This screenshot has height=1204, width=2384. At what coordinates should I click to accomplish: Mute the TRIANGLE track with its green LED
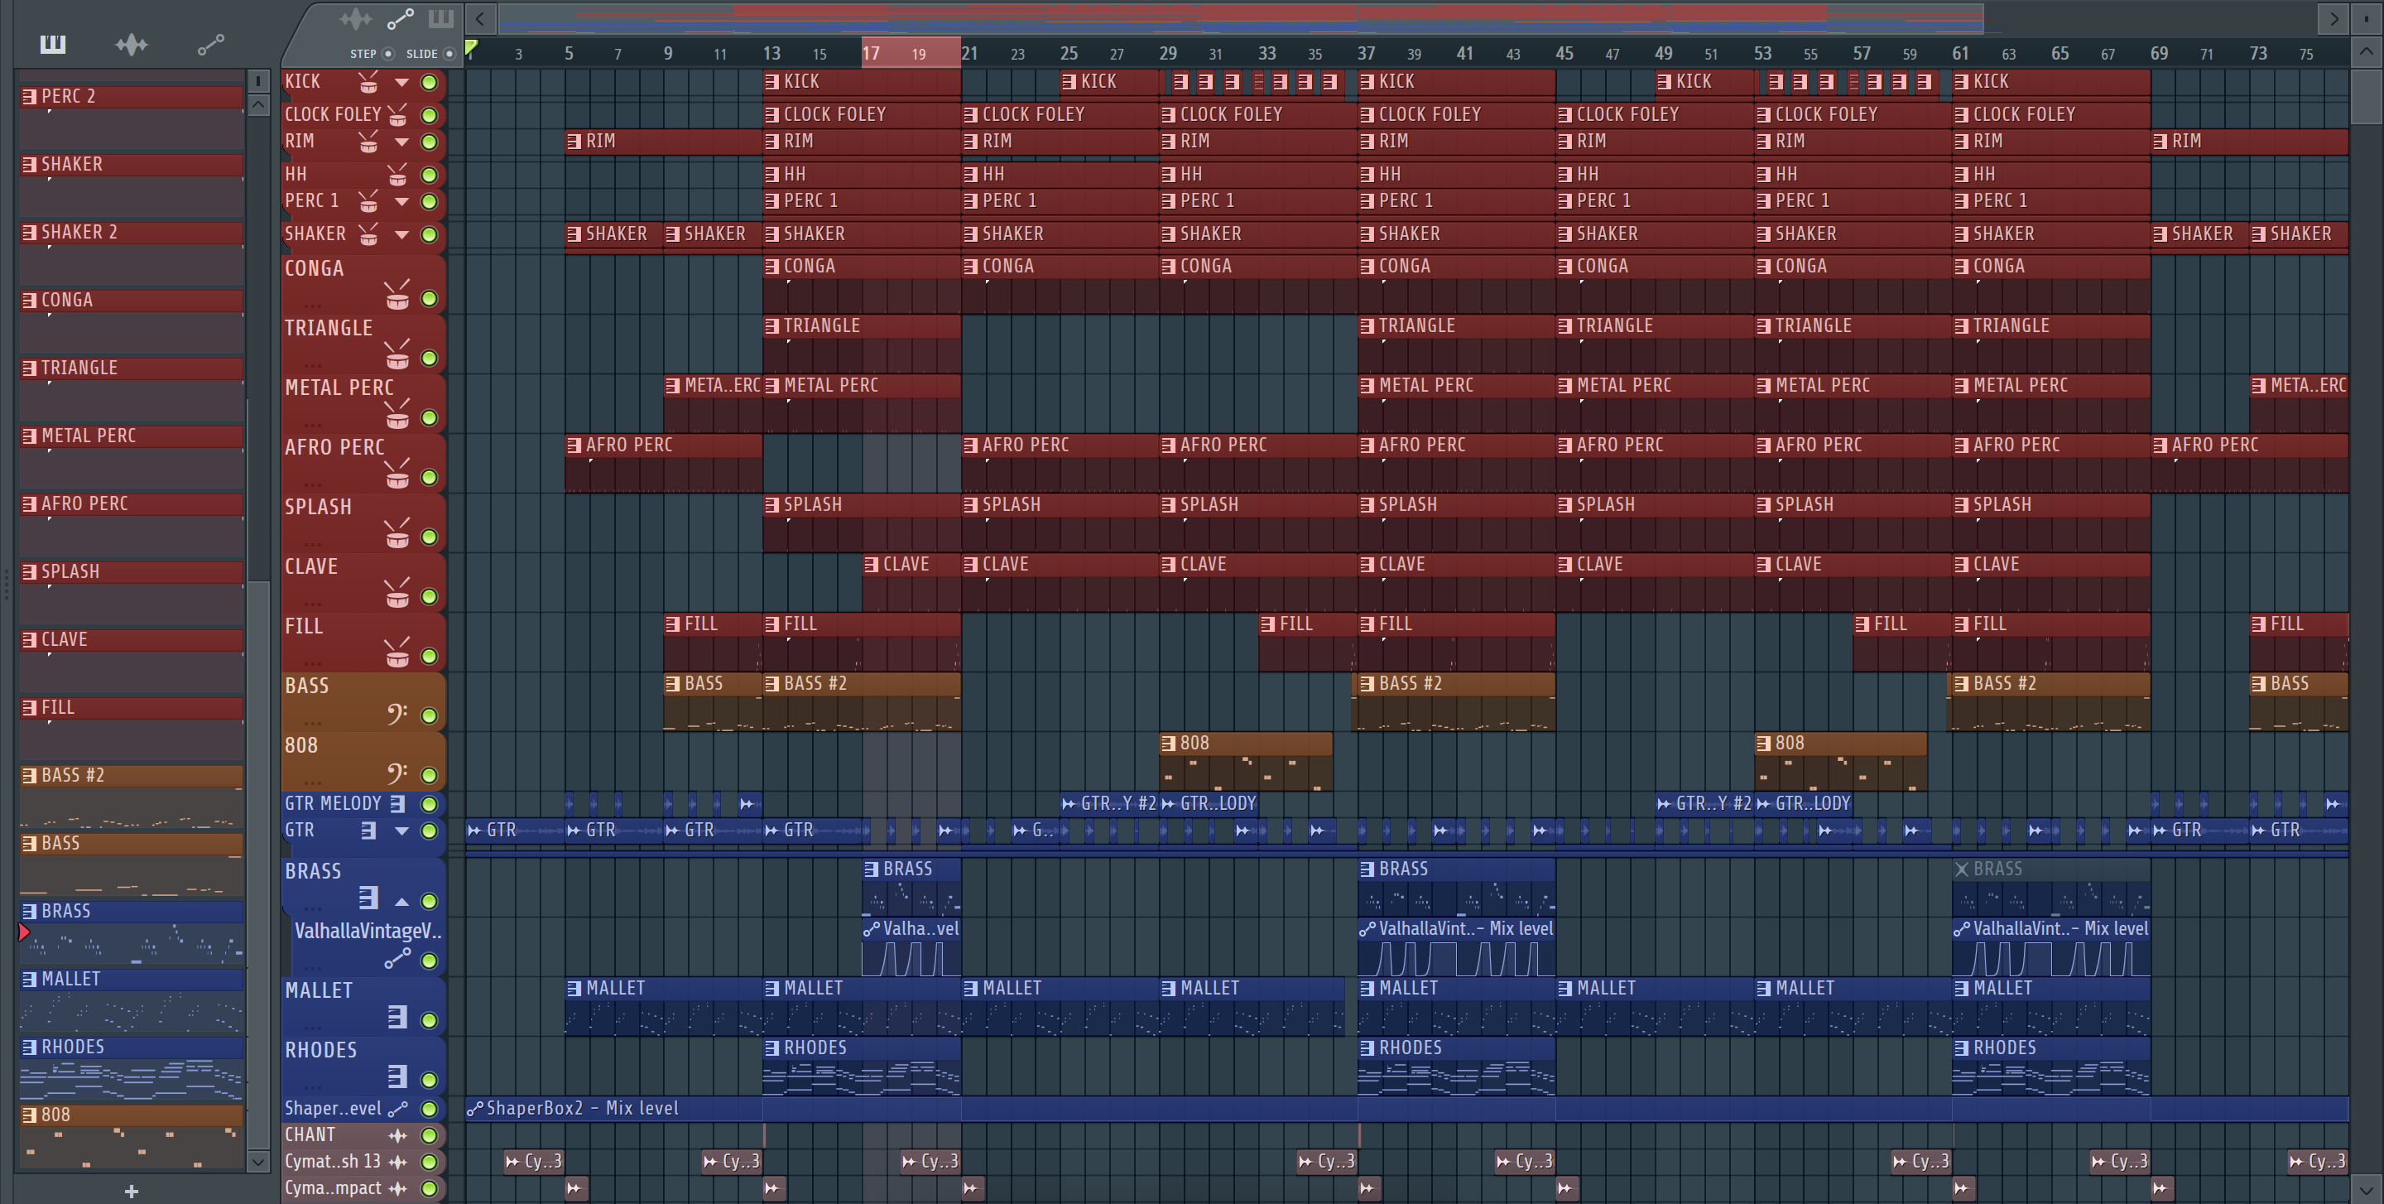pos(430,359)
